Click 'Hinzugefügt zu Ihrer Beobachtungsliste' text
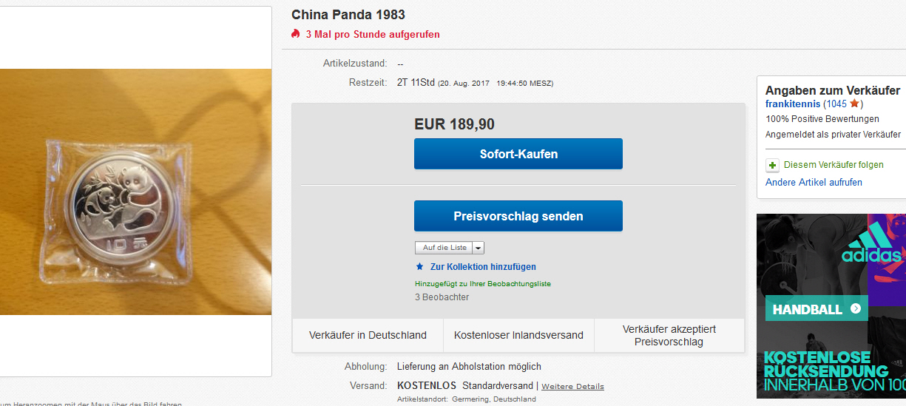 (x=483, y=283)
